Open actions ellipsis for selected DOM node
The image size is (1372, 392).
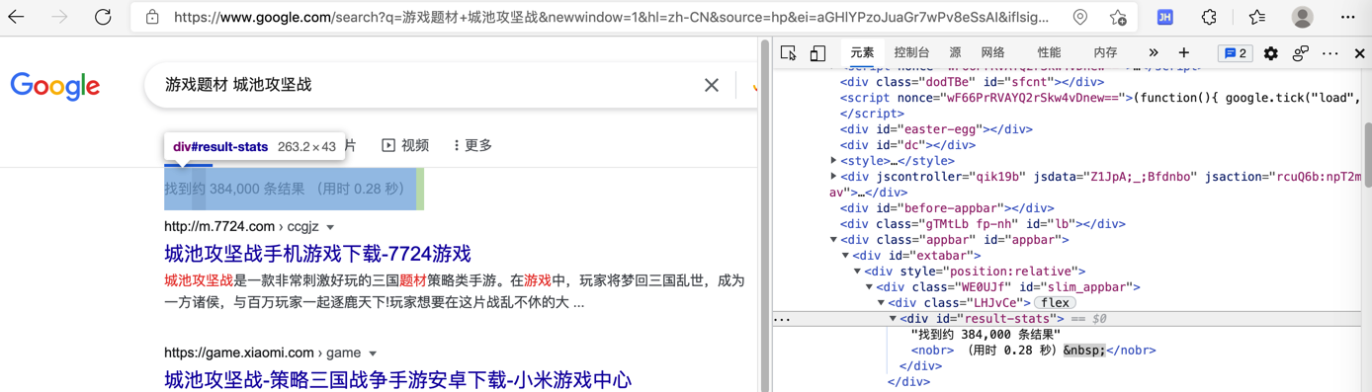783,319
